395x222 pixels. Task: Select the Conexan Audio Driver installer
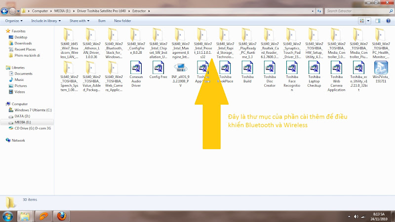[136, 74]
